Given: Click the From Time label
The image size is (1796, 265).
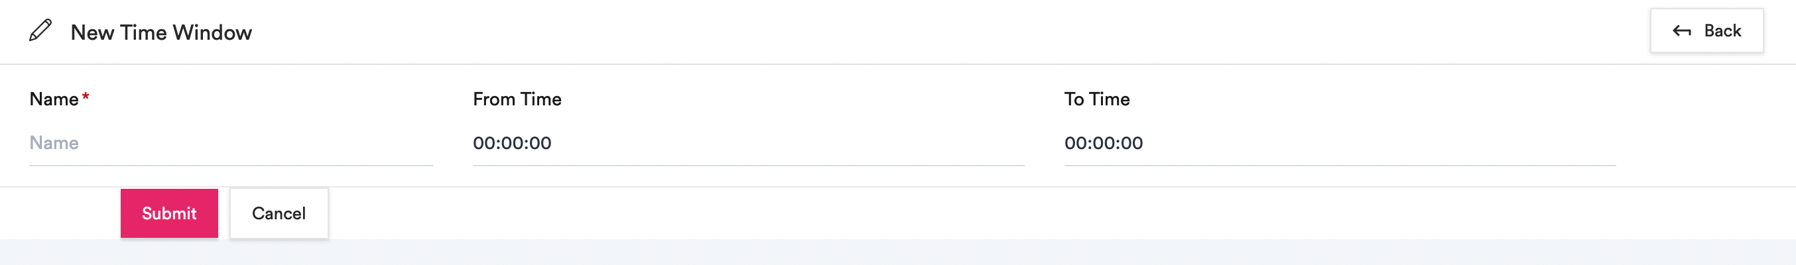Looking at the screenshot, I should click(x=517, y=99).
